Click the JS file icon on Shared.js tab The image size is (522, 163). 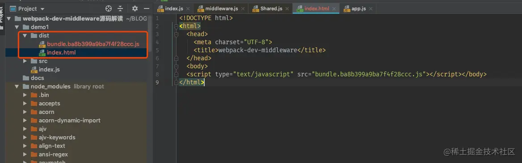(x=255, y=9)
